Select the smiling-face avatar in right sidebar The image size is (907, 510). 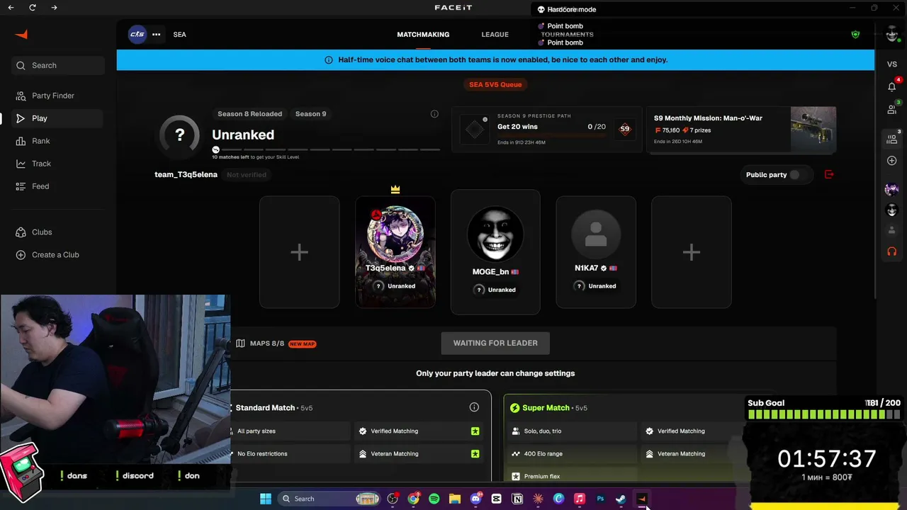click(892, 210)
